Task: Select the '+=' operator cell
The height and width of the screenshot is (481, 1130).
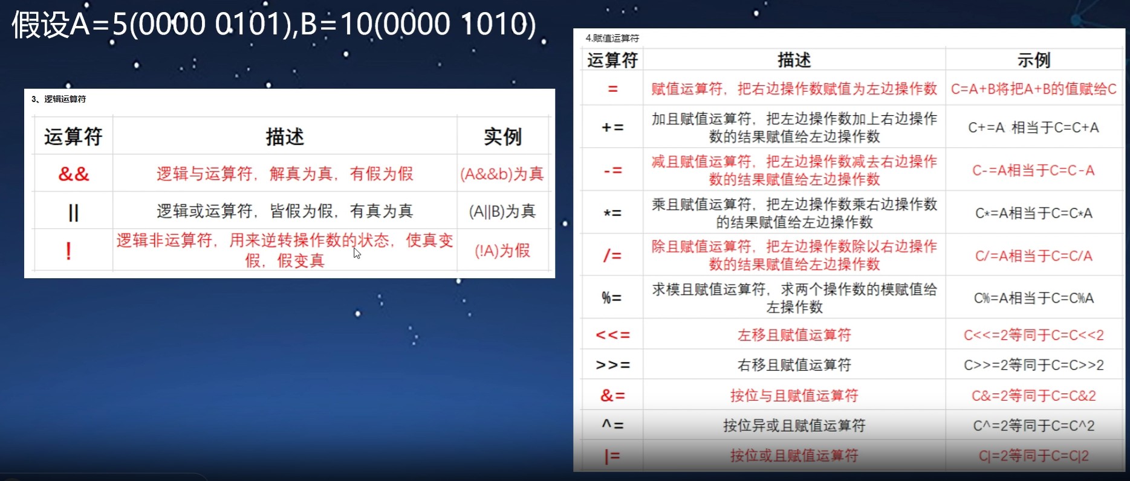Action: 612,128
